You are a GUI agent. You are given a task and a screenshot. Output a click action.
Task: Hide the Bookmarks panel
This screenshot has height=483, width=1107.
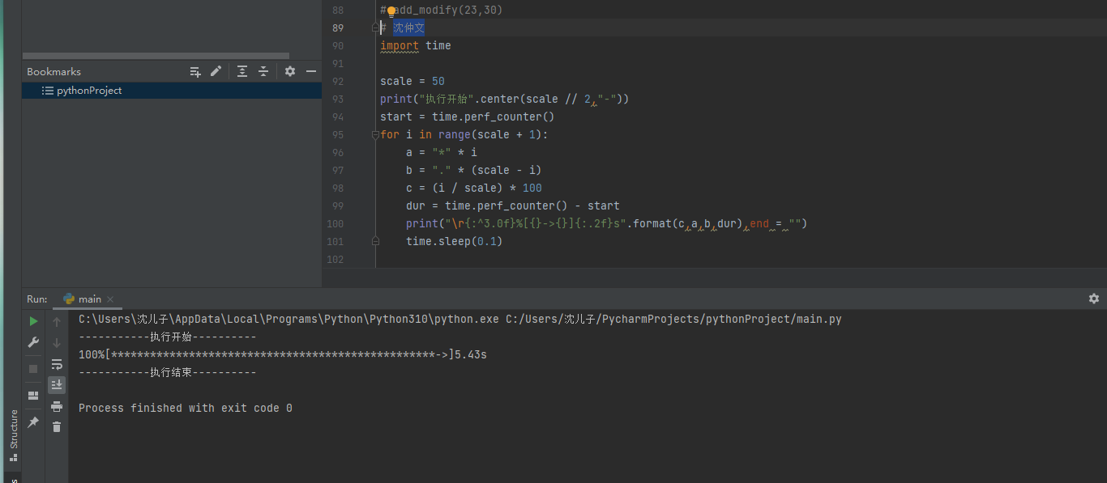pyautogui.click(x=311, y=71)
